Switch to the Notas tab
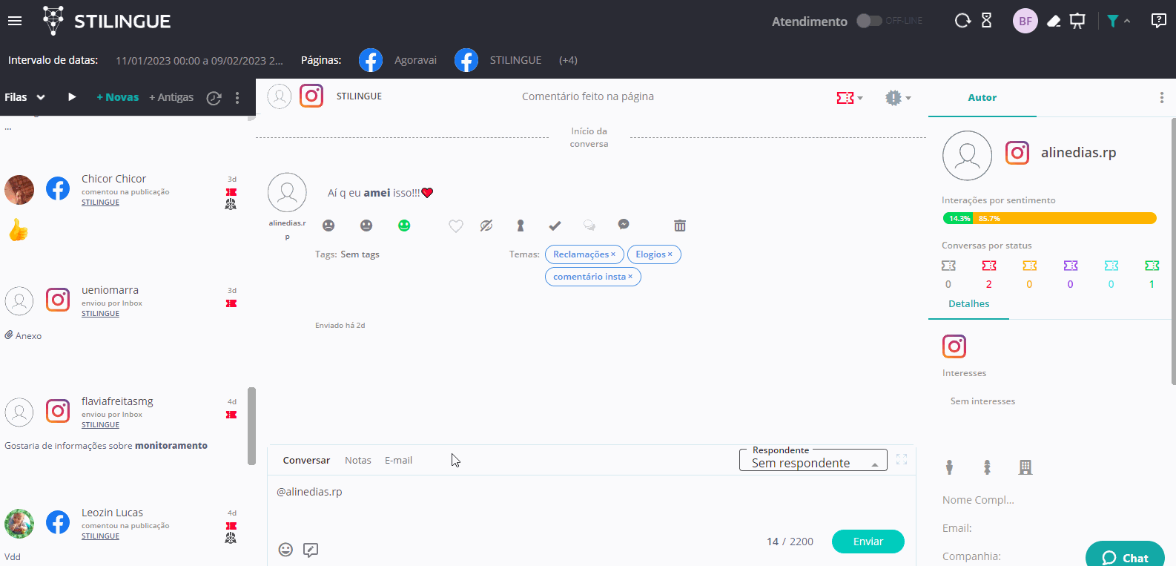This screenshot has width=1176, height=566. 357,461
